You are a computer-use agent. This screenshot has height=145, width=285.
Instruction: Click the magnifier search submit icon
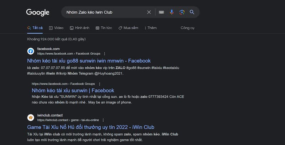pos(192,12)
